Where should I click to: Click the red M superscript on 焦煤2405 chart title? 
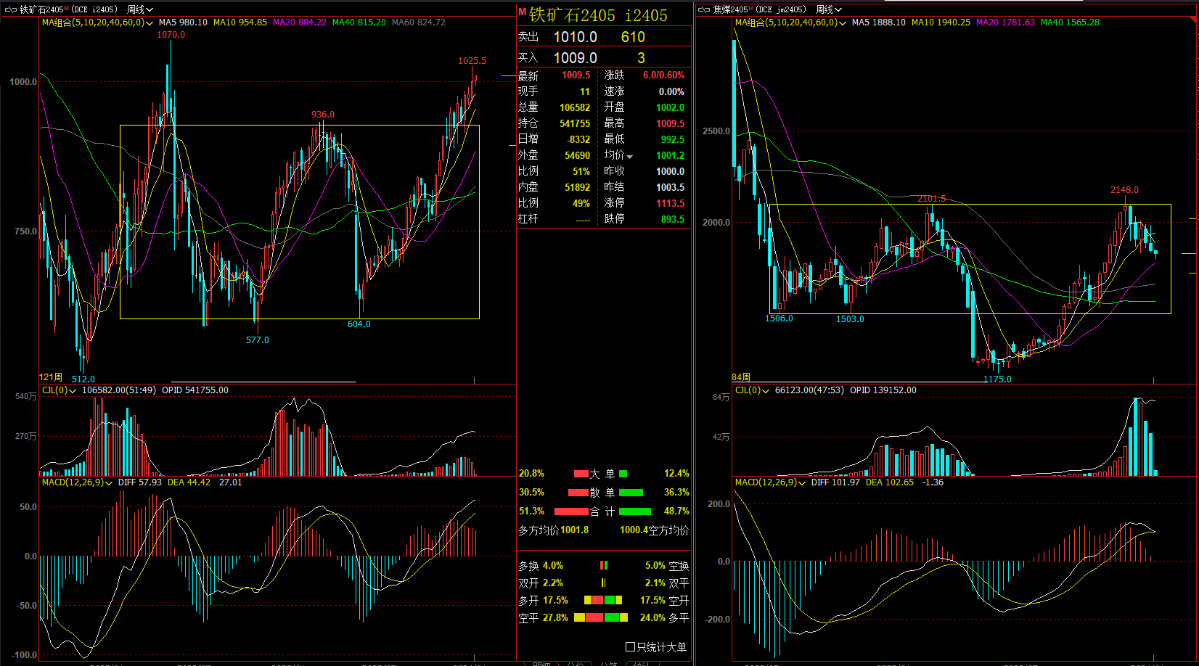pos(750,8)
